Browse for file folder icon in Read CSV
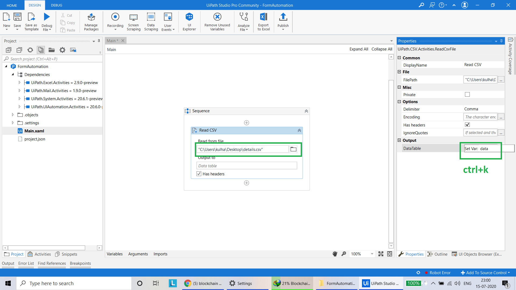 pos(293,149)
